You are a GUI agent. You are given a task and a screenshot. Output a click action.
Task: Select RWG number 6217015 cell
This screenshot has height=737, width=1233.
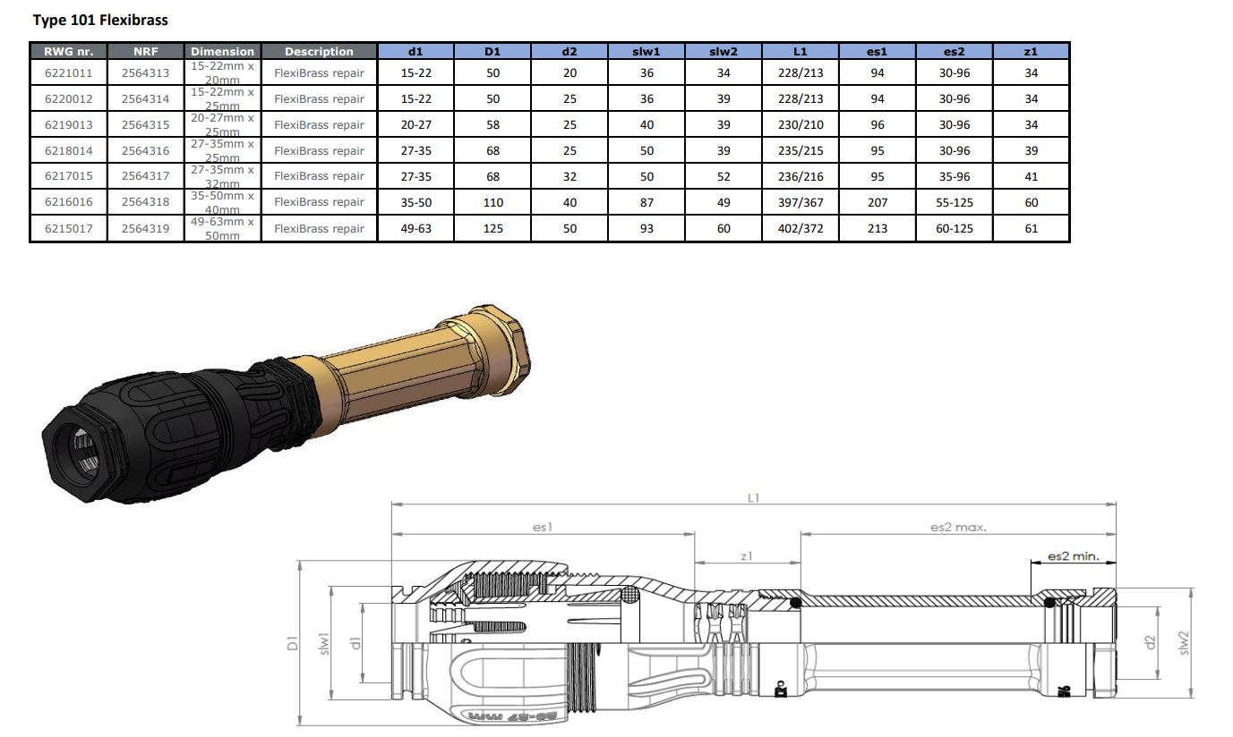point(69,176)
